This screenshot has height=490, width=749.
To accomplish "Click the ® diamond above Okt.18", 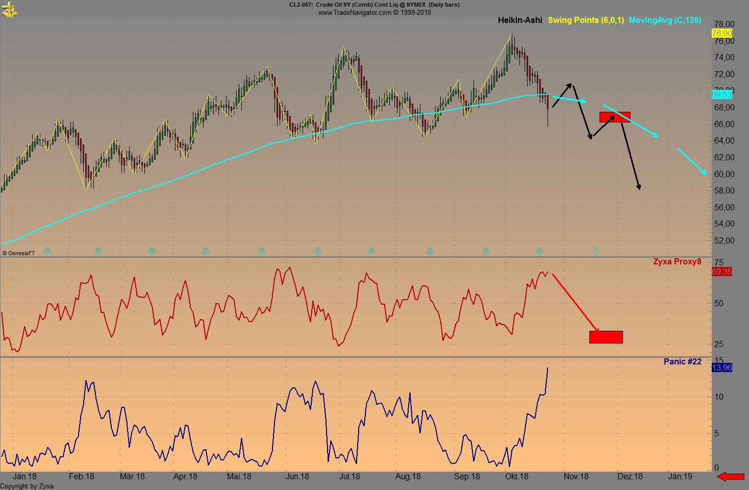I will [x=540, y=251].
